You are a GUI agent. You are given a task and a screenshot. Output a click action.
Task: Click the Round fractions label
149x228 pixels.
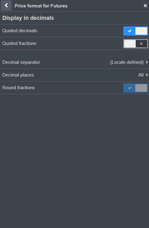19,88
